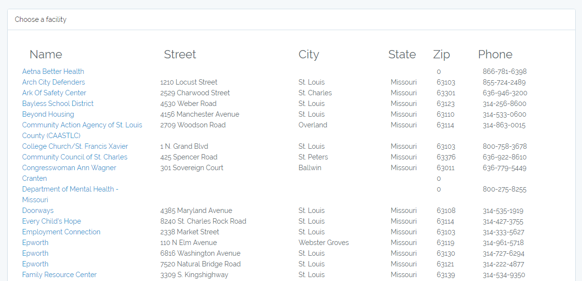Open Community Council of St. Charles
Image resolution: width=582 pixels, height=281 pixels.
click(x=75, y=157)
